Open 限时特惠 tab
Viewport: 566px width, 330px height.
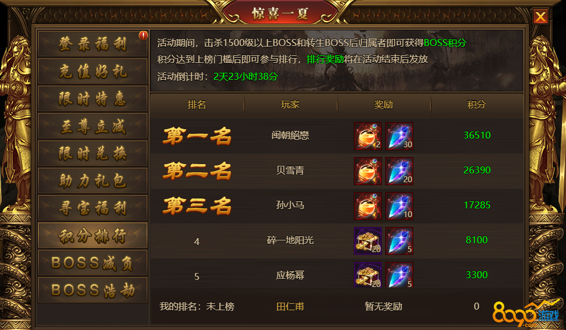93,99
